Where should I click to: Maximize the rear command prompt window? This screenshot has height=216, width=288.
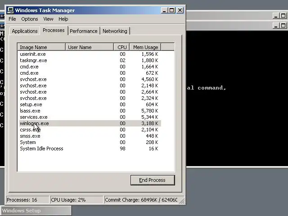point(283,16)
